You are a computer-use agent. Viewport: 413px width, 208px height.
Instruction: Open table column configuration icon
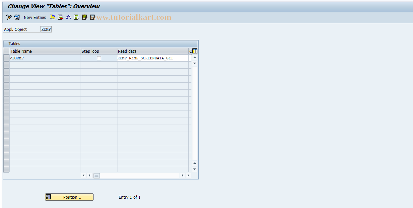click(195, 51)
